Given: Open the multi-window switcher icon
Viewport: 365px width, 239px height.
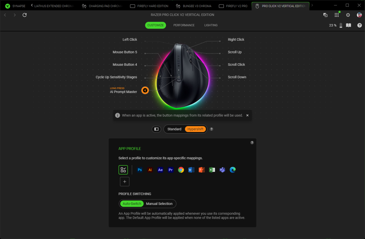Looking at the screenshot, I should (x=325, y=15).
